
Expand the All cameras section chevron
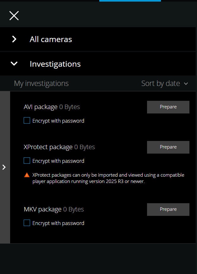pos(14,39)
